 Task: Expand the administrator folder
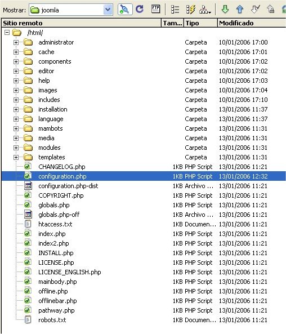pyautogui.click(x=16, y=42)
